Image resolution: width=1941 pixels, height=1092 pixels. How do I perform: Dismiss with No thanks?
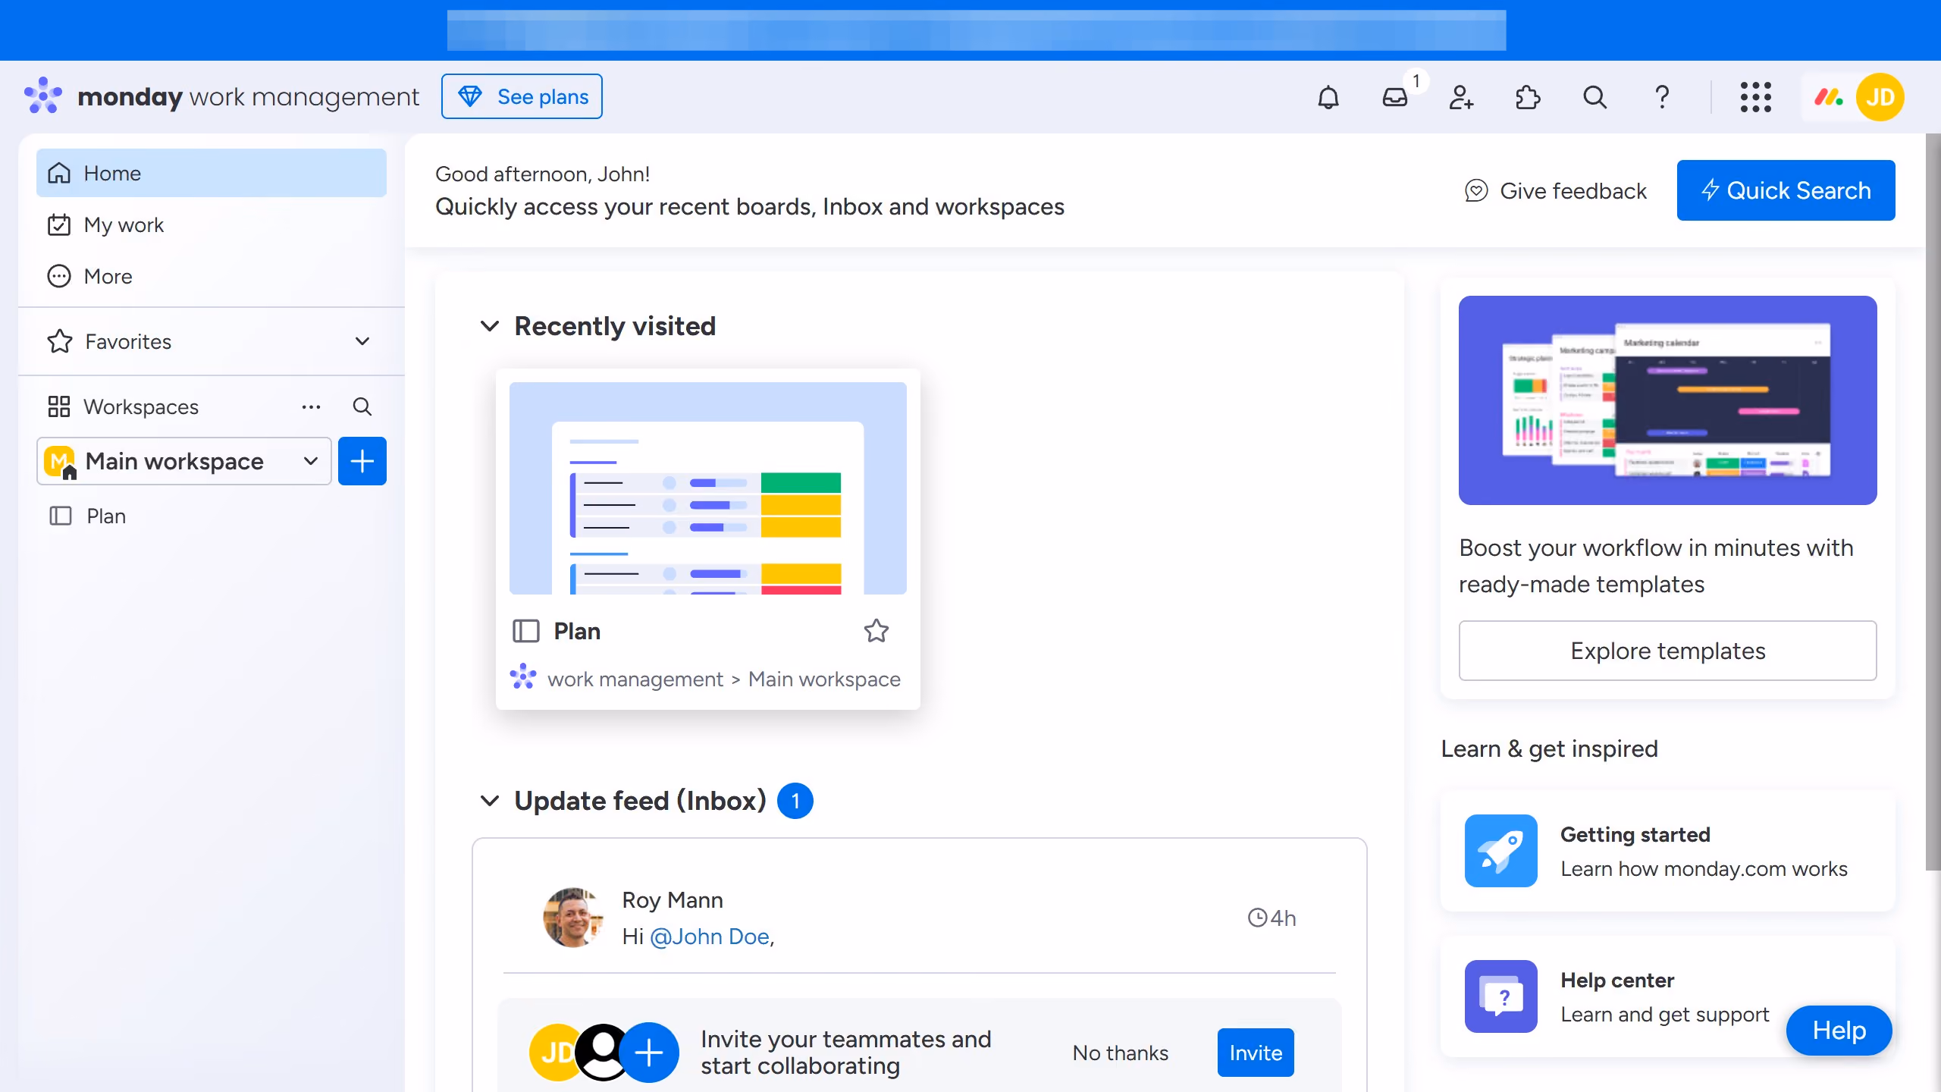point(1120,1053)
